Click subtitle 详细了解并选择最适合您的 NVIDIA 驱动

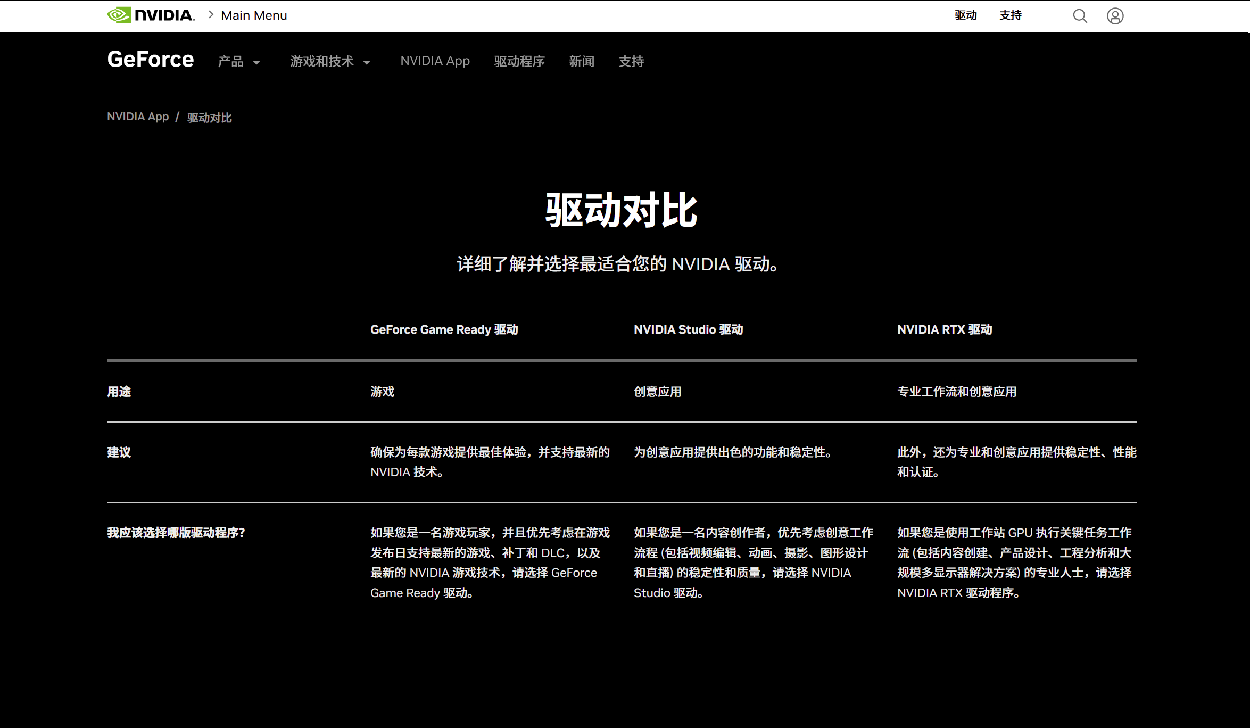tap(618, 264)
